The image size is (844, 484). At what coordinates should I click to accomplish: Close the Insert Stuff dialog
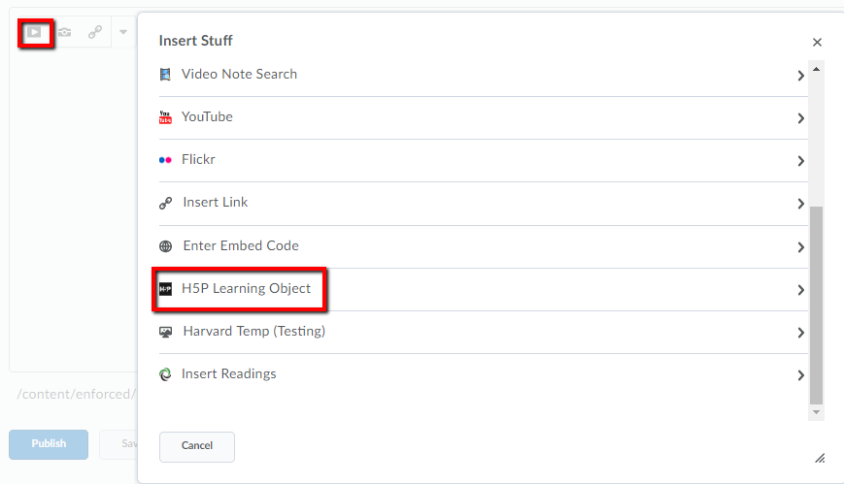pyautogui.click(x=817, y=42)
